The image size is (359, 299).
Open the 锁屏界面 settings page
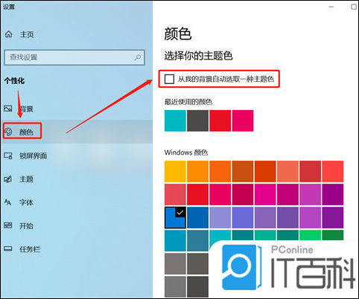[34, 156]
